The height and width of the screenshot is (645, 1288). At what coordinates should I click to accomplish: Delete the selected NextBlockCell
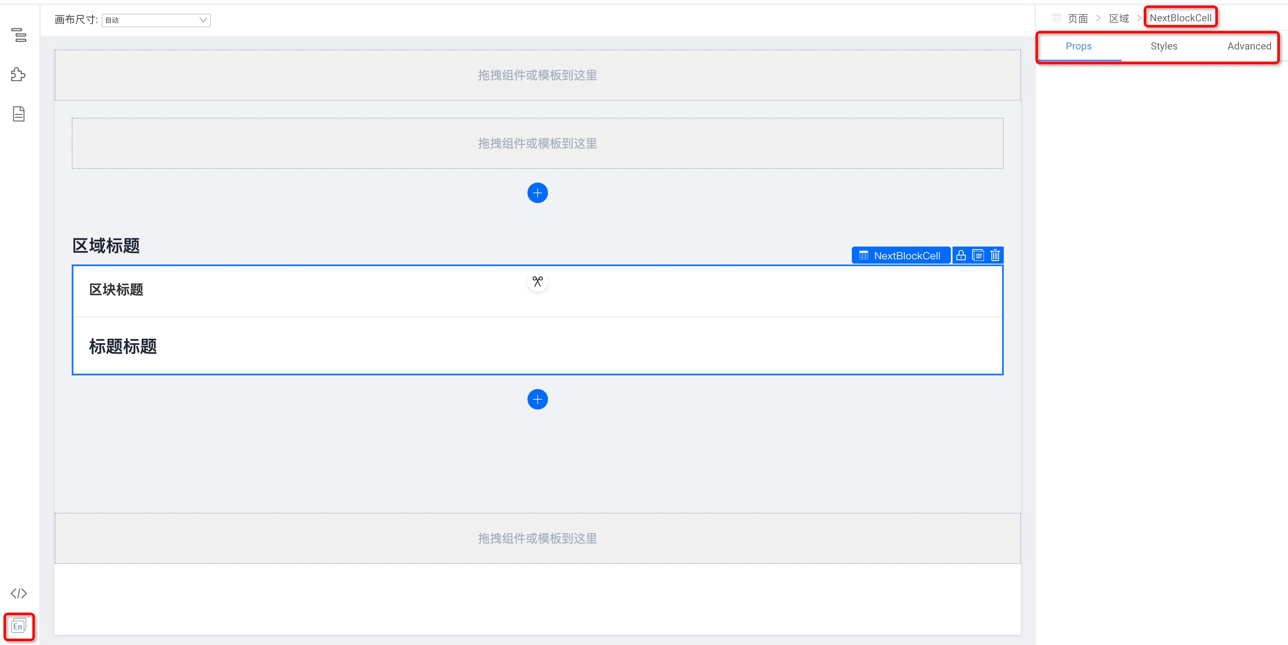coord(995,255)
